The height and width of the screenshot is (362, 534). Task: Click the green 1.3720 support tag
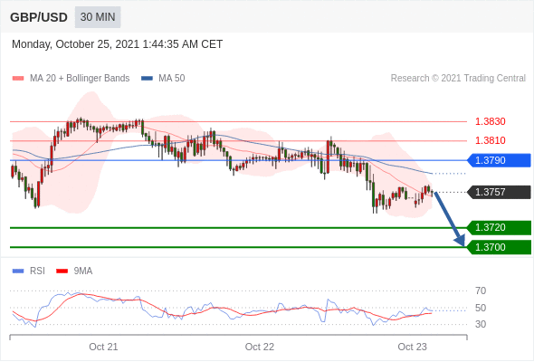click(x=499, y=227)
